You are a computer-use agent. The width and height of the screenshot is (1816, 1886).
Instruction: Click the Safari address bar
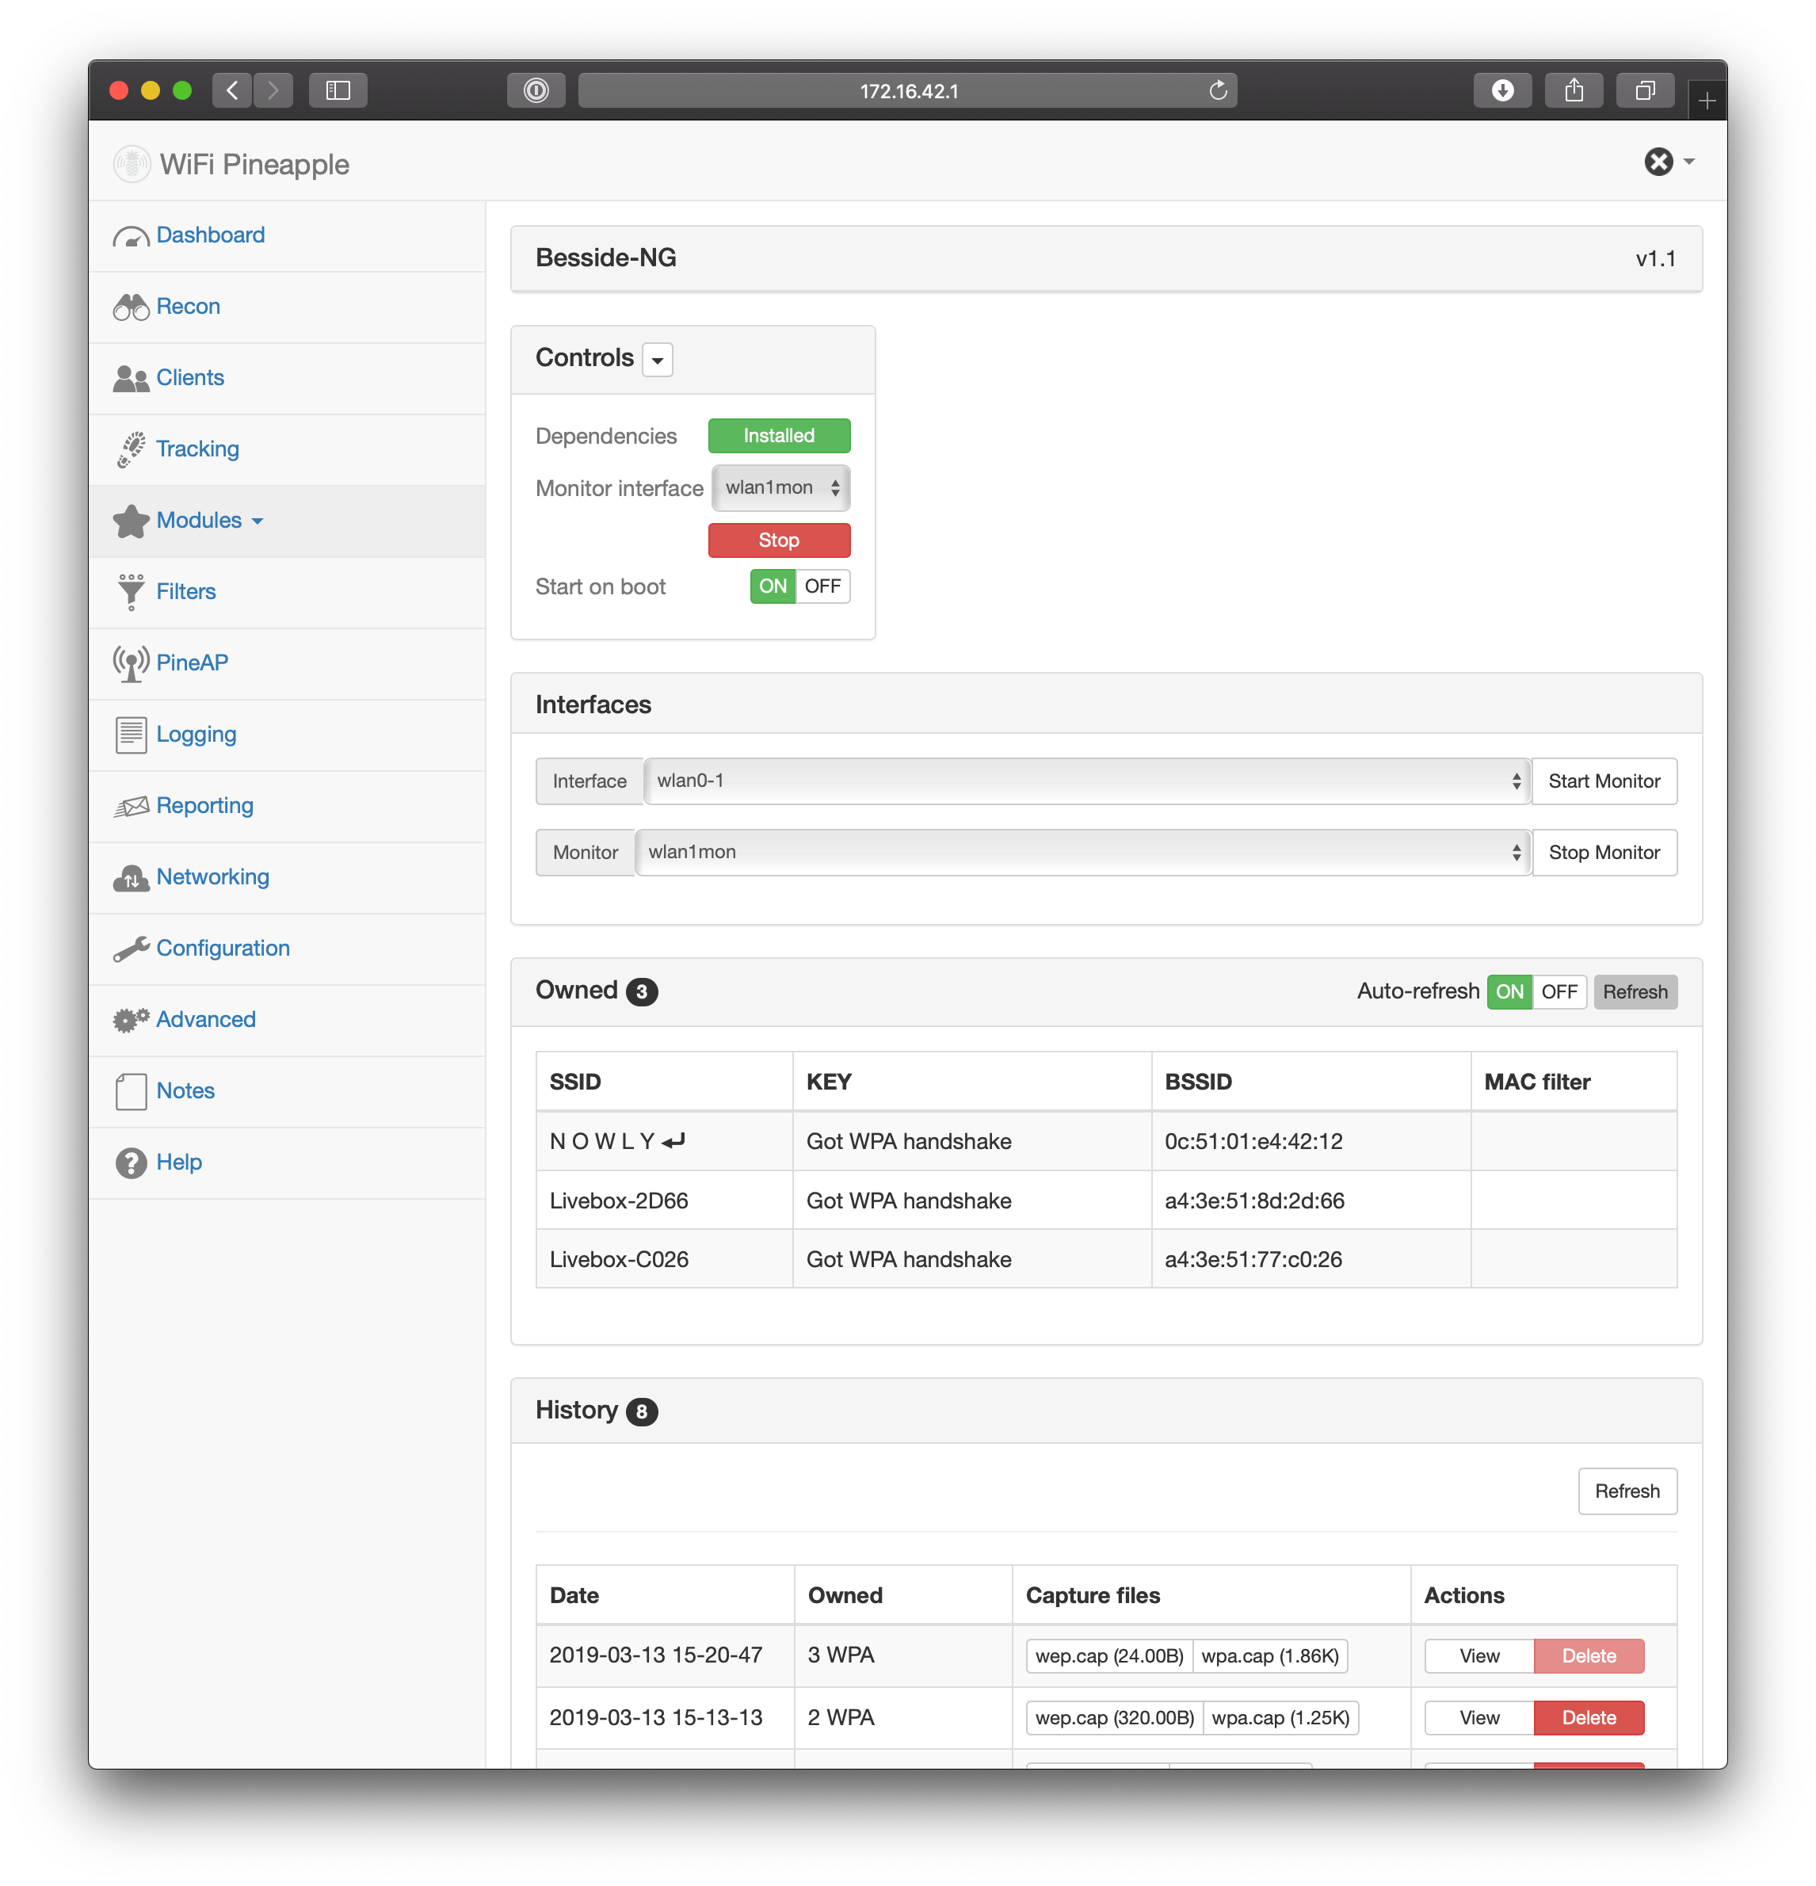(x=907, y=90)
